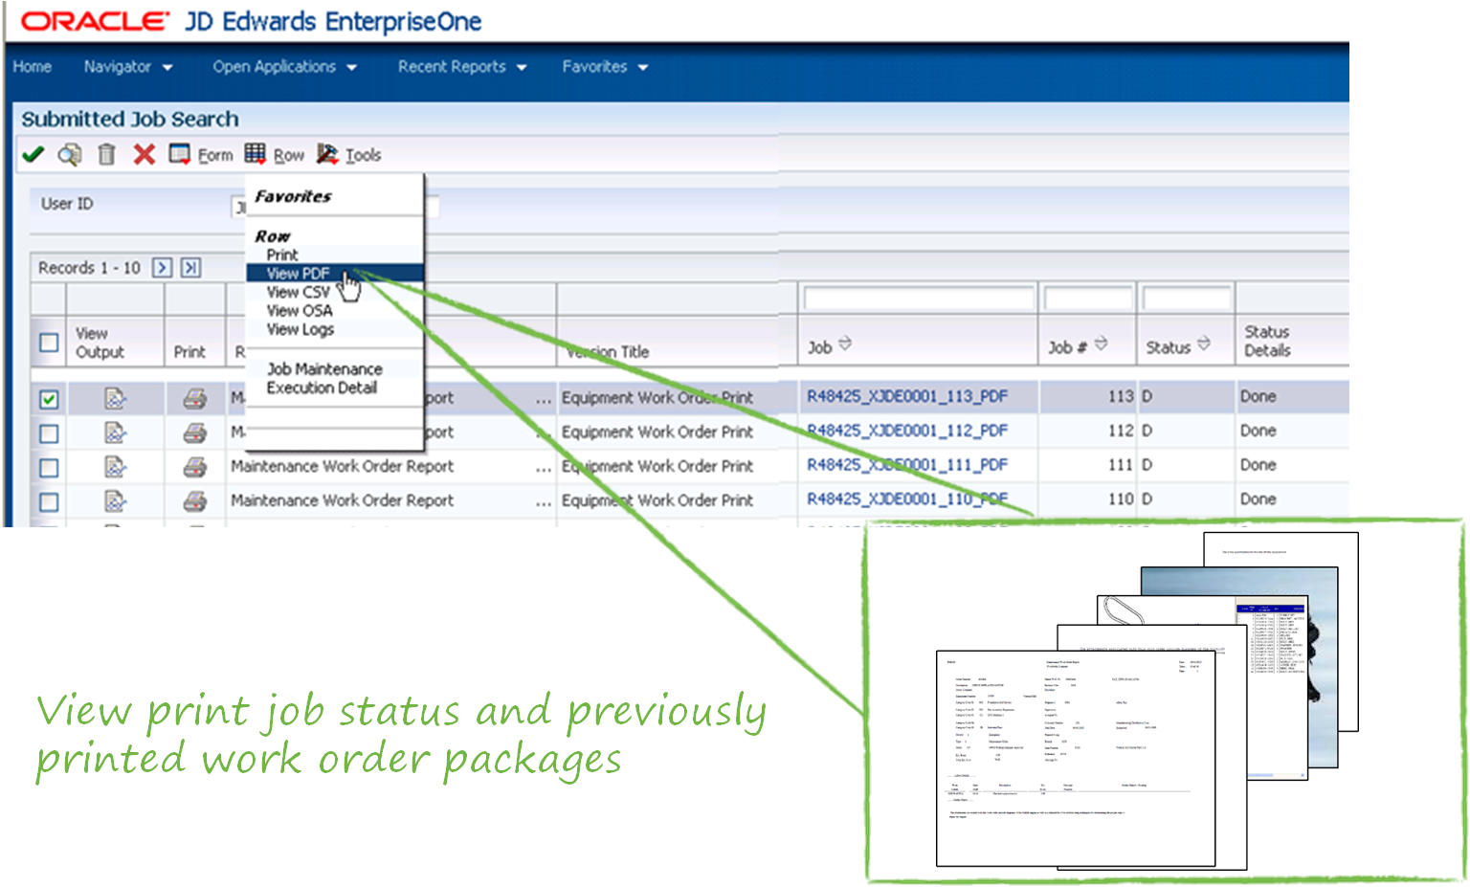Open the Form menu in toolbar
The image size is (1470, 887).
coord(201,154)
